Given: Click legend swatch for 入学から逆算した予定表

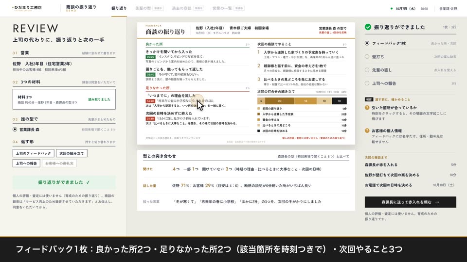Looking at the screenshot, I should (x=258, y=114).
